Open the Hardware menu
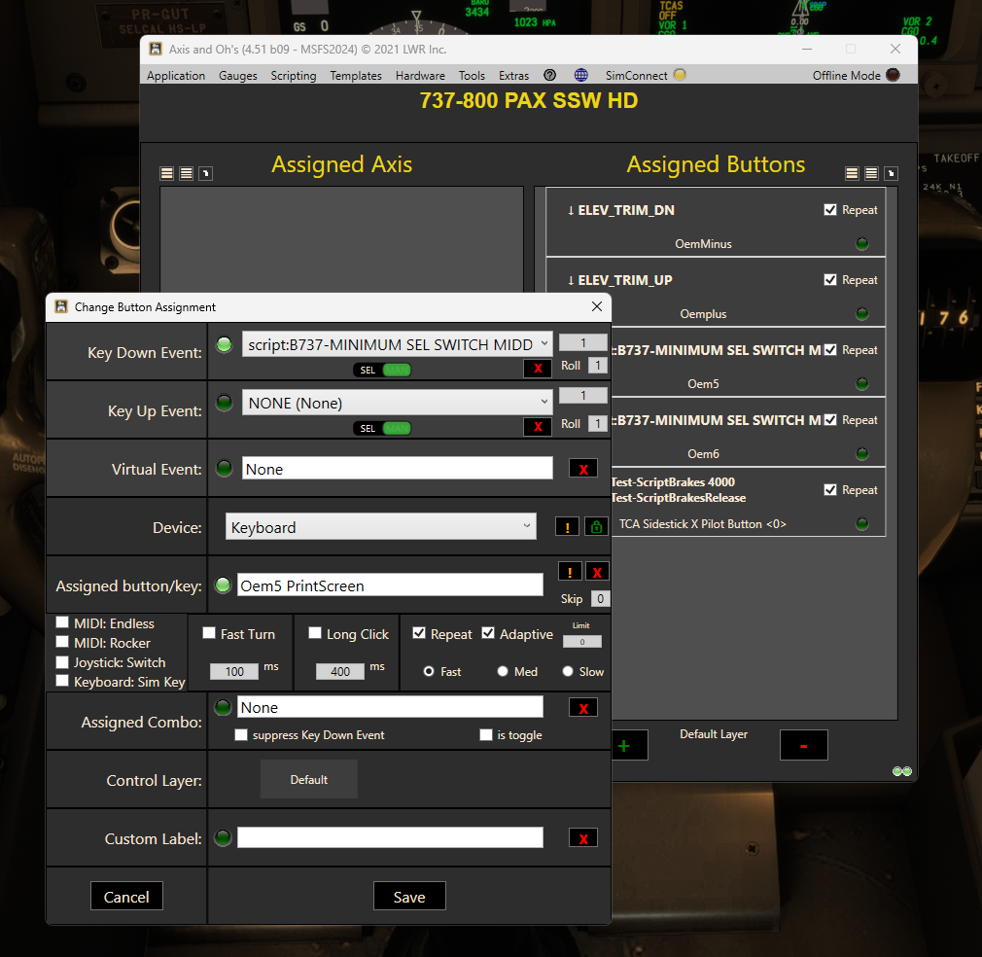Image resolution: width=982 pixels, height=957 pixels. tap(420, 75)
